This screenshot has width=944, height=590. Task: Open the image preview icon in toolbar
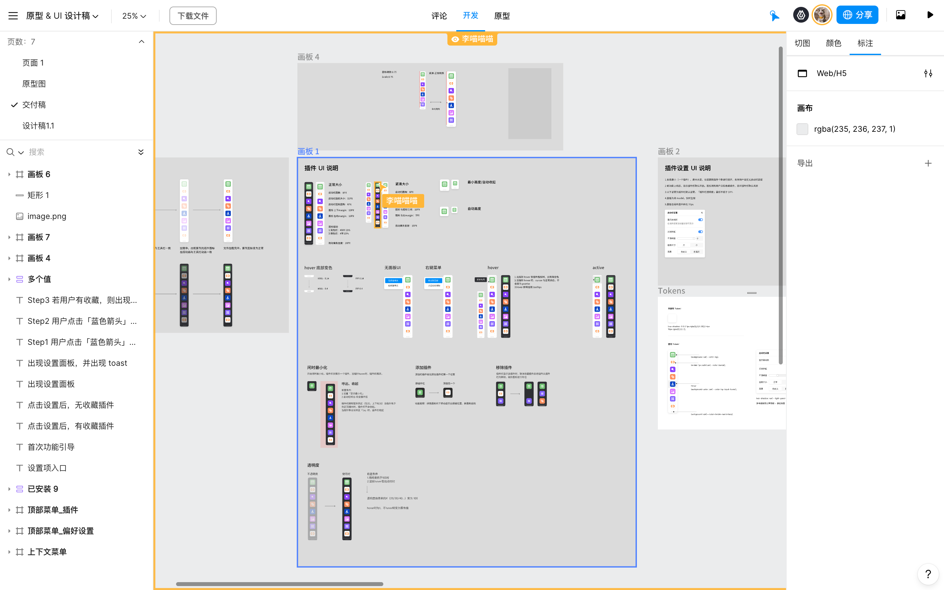pos(900,15)
